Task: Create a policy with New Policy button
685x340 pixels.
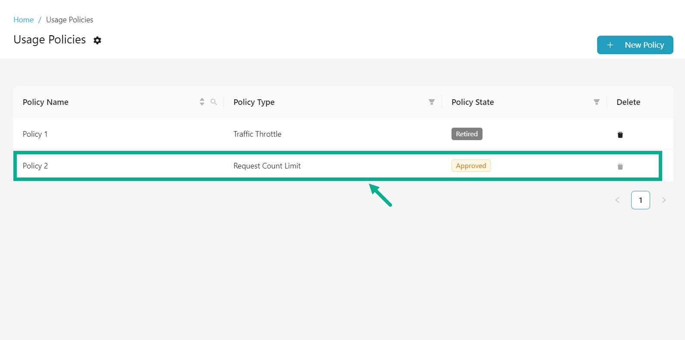Action: (635, 45)
